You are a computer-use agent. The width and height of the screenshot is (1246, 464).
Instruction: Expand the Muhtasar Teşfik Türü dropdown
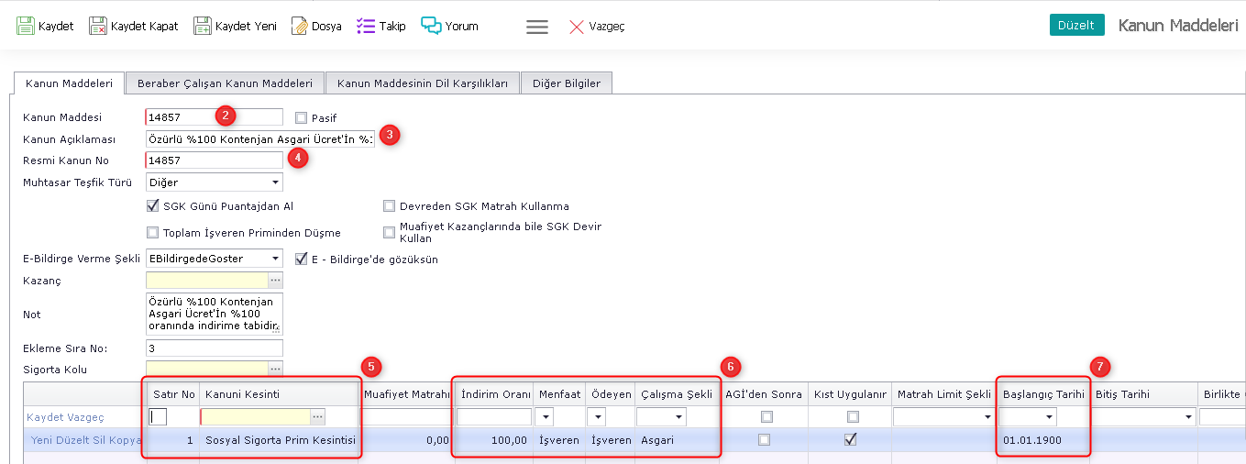(275, 182)
